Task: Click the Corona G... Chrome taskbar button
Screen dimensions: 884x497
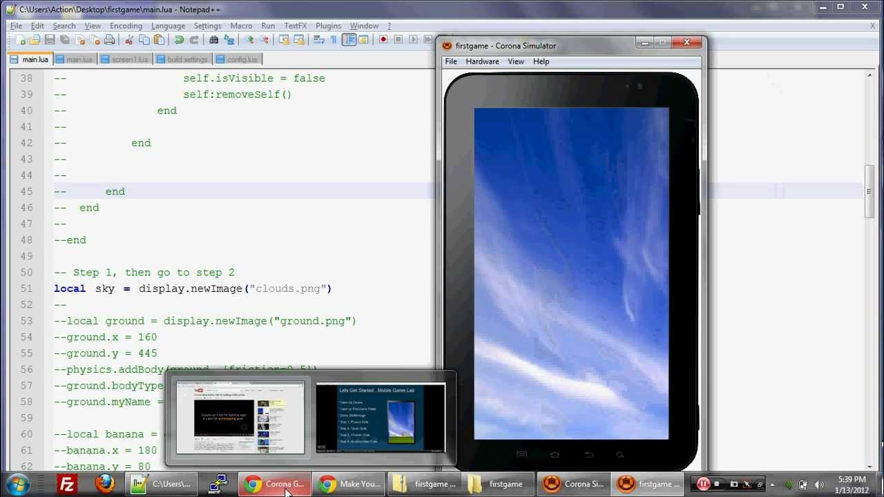Action: [275, 484]
